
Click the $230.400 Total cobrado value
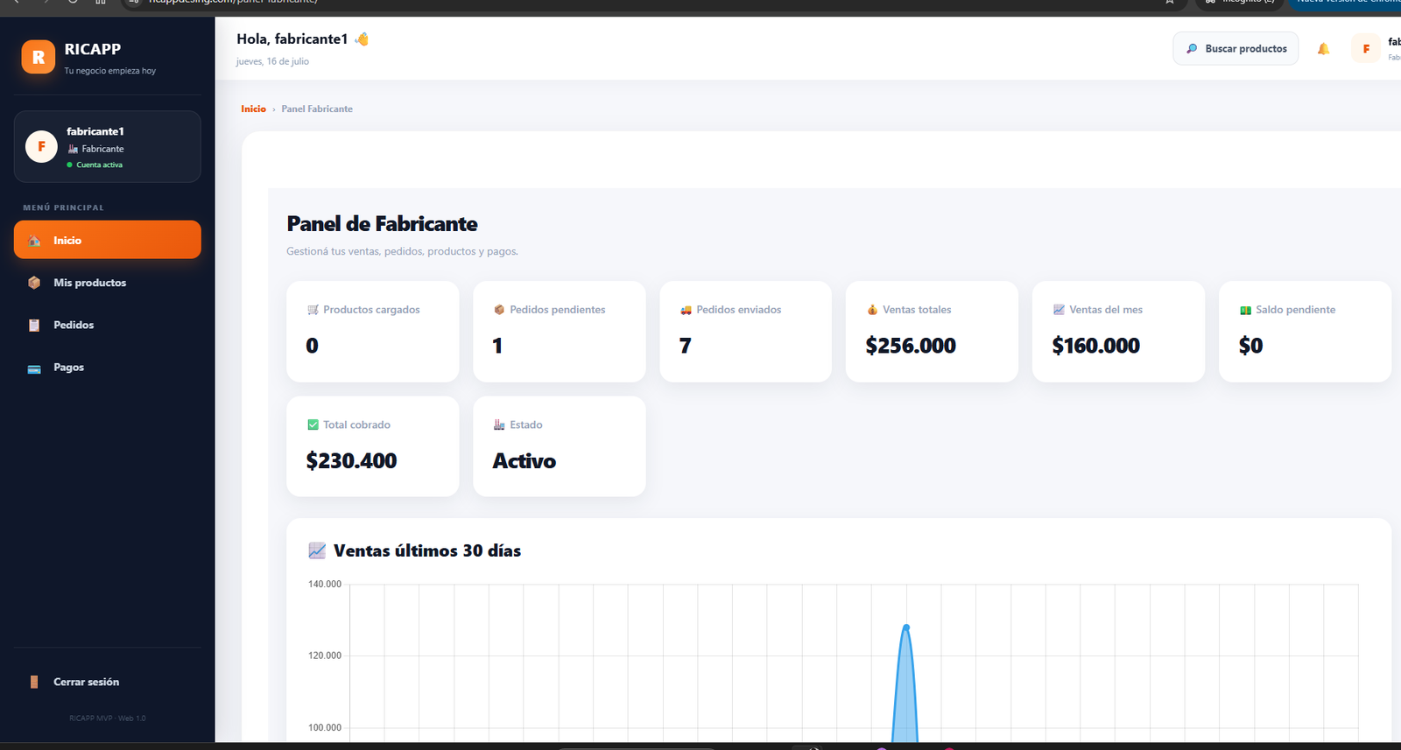click(351, 460)
